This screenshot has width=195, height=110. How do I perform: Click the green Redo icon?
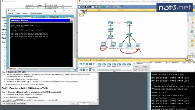pos(103,7)
